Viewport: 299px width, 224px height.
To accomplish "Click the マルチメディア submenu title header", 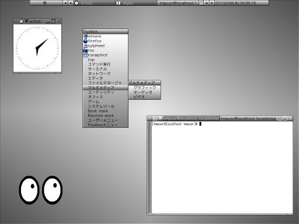I will 144,83.
